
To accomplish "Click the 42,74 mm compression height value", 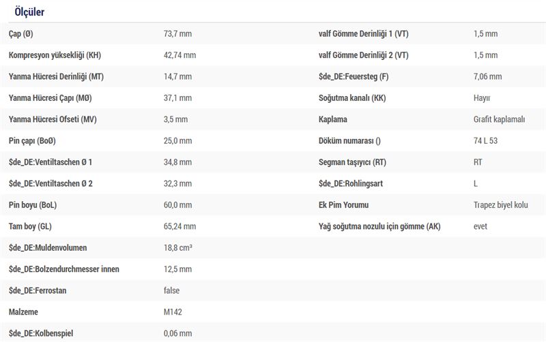I will [x=179, y=55].
